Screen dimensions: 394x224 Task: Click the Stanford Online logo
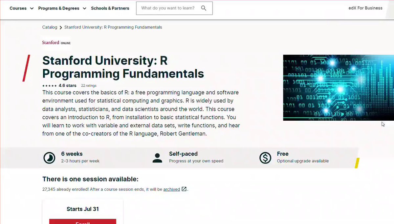coord(56,43)
